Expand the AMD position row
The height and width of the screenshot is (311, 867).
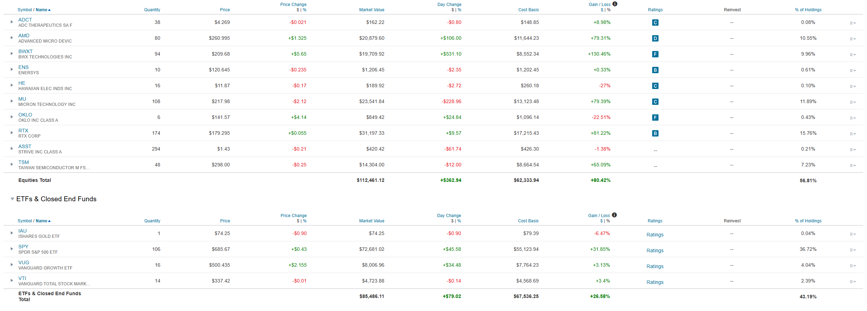coord(12,38)
